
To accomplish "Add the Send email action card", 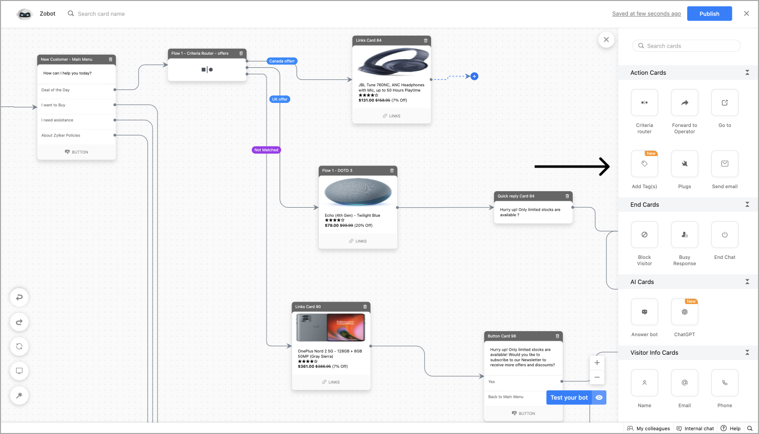I will click(725, 164).
